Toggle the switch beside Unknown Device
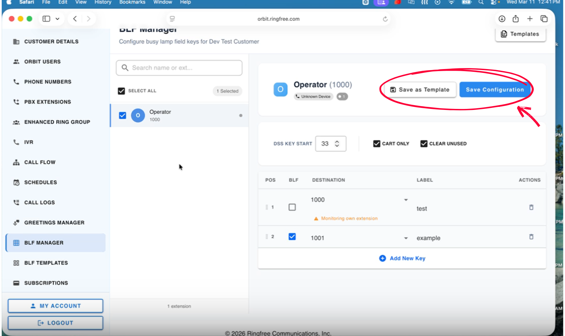565x336 pixels. [x=342, y=97]
